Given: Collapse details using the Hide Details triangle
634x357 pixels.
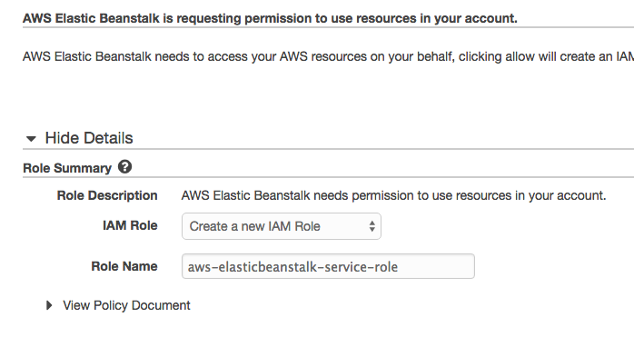Looking at the screenshot, I should pyautogui.click(x=31, y=139).
